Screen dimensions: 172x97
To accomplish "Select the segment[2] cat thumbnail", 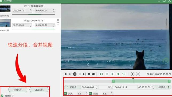I will coord(5,23).
